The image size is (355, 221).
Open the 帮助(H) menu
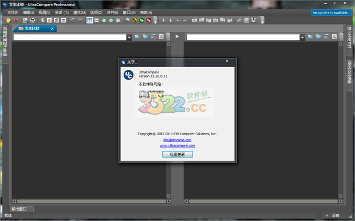[x=146, y=12]
